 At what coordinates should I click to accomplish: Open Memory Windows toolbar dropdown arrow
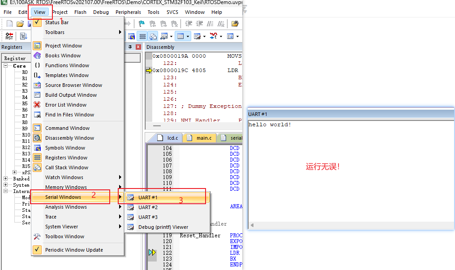tap(188, 36)
